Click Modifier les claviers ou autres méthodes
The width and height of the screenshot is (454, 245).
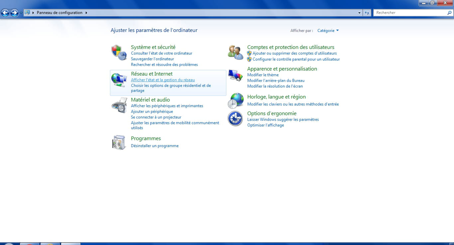293,104
